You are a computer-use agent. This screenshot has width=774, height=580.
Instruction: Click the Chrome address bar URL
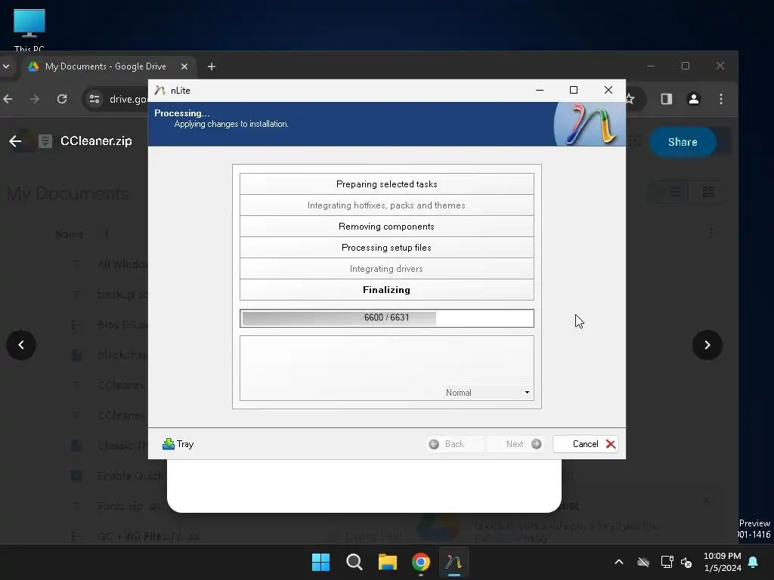click(128, 99)
